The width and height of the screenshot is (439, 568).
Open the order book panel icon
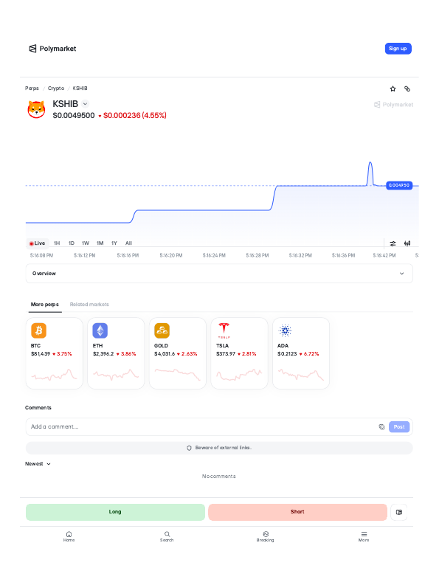click(x=399, y=512)
